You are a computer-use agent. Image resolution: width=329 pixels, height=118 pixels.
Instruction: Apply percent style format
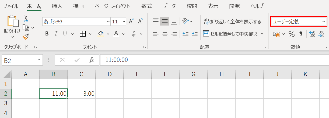(292, 34)
